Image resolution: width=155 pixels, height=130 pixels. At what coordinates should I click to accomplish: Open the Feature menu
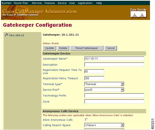(x=49, y=3)
